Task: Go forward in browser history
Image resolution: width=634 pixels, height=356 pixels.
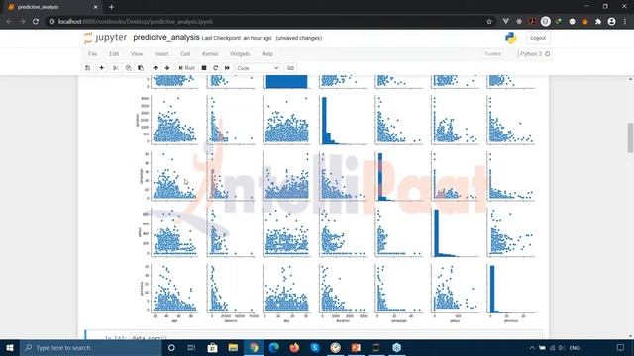Action: click(x=22, y=21)
